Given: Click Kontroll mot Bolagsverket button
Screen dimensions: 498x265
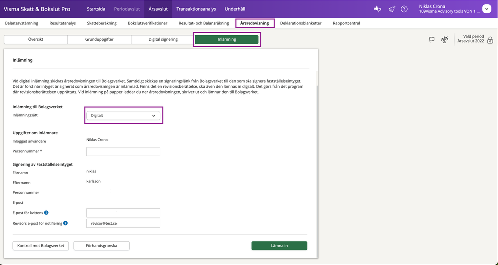Looking at the screenshot, I should (41, 246).
